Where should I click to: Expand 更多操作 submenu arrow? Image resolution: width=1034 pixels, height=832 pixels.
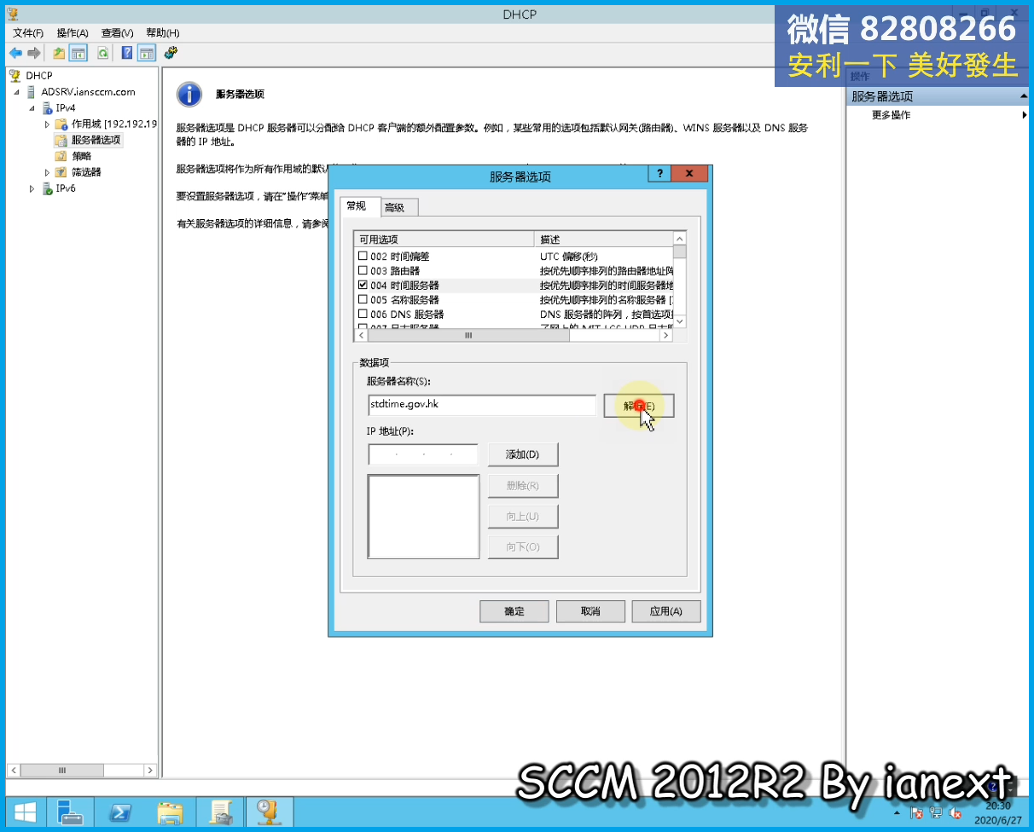(1025, 115)
